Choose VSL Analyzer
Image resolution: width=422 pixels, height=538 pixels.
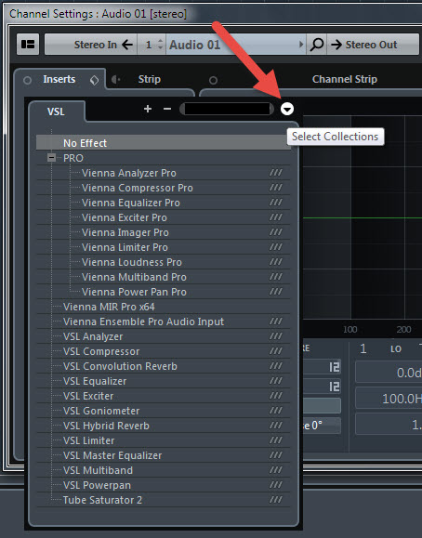click(164, 336)
